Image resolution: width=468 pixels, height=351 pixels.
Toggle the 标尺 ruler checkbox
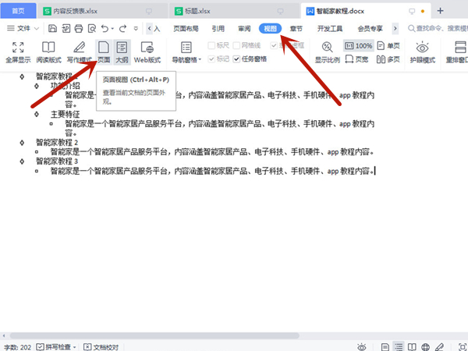click(212, 46)
